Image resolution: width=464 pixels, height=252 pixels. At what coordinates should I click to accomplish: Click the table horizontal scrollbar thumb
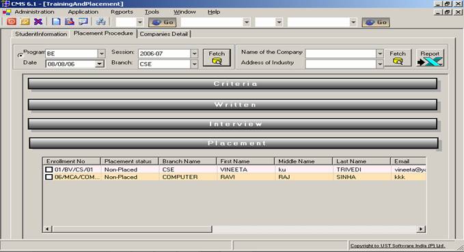tap(133, 229)
